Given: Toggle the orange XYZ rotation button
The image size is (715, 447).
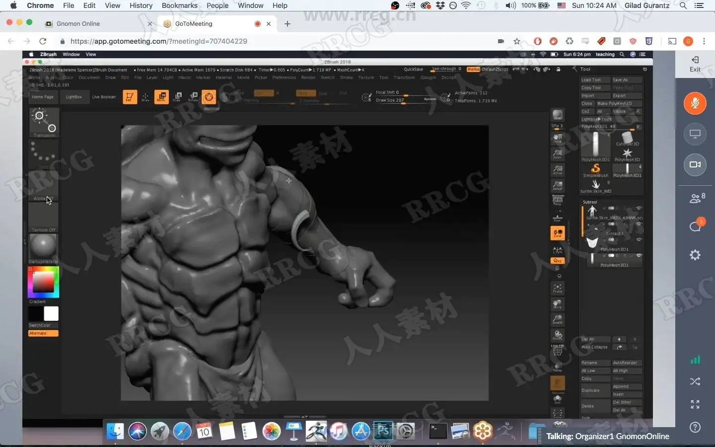Looking at the screenshot, I should (x=558, y=261).
